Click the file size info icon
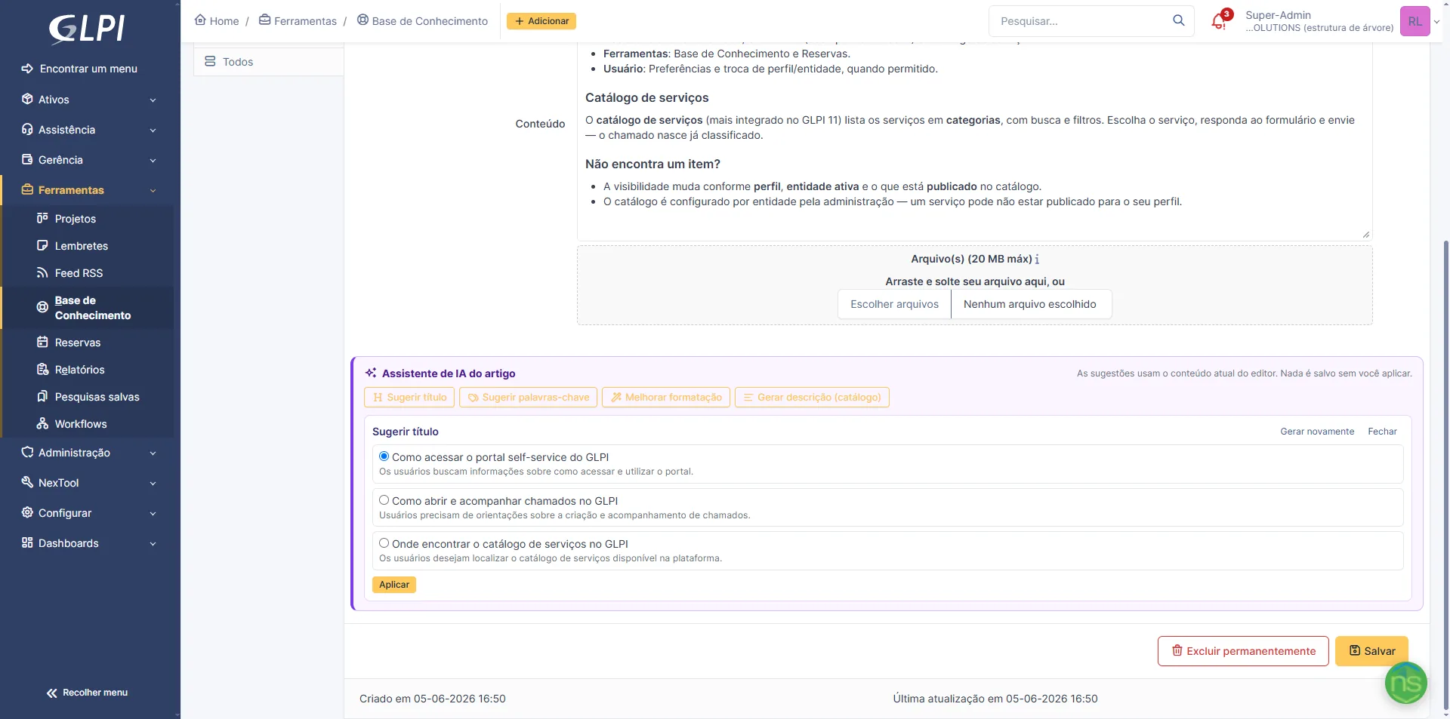 tap(1037, 259)
